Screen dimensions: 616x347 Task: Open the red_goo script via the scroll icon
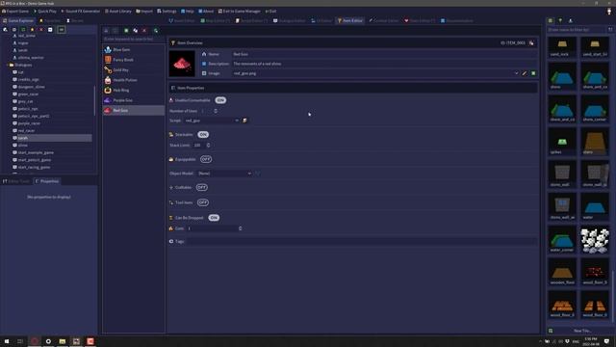(244, 120)
